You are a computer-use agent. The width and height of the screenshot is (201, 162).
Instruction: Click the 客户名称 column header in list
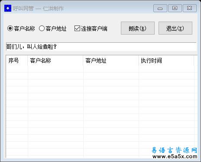[55, 60]
